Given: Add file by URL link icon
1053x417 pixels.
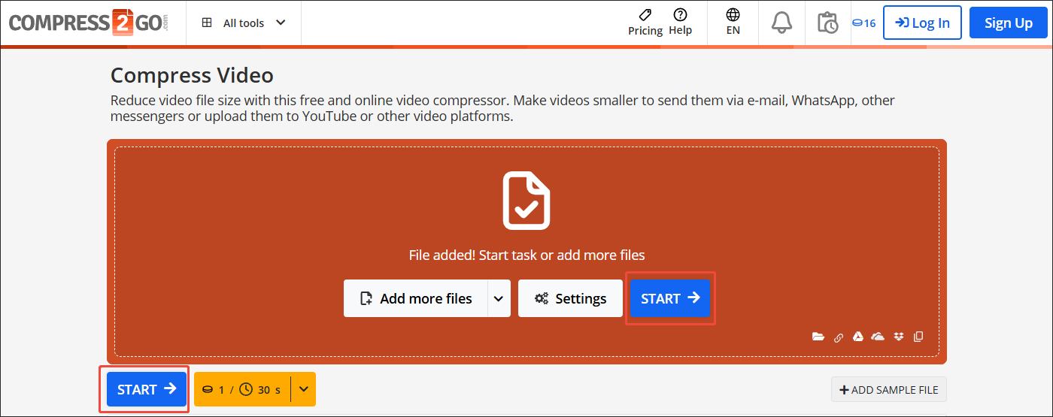Looking at the screenshot, I should 839,337.
